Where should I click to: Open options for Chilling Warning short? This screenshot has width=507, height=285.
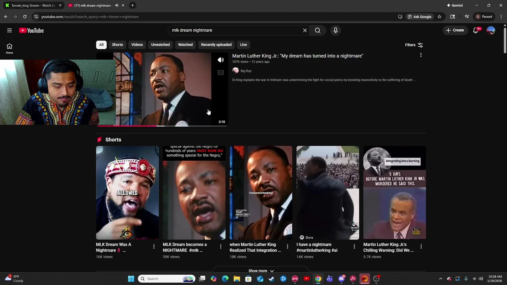tap(421, 247)
